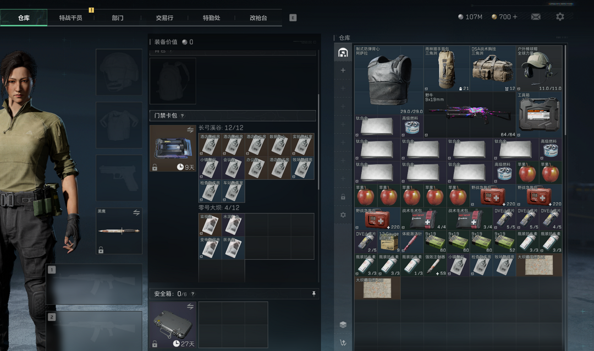Toggle the lock on the safe box

(155, 344)
